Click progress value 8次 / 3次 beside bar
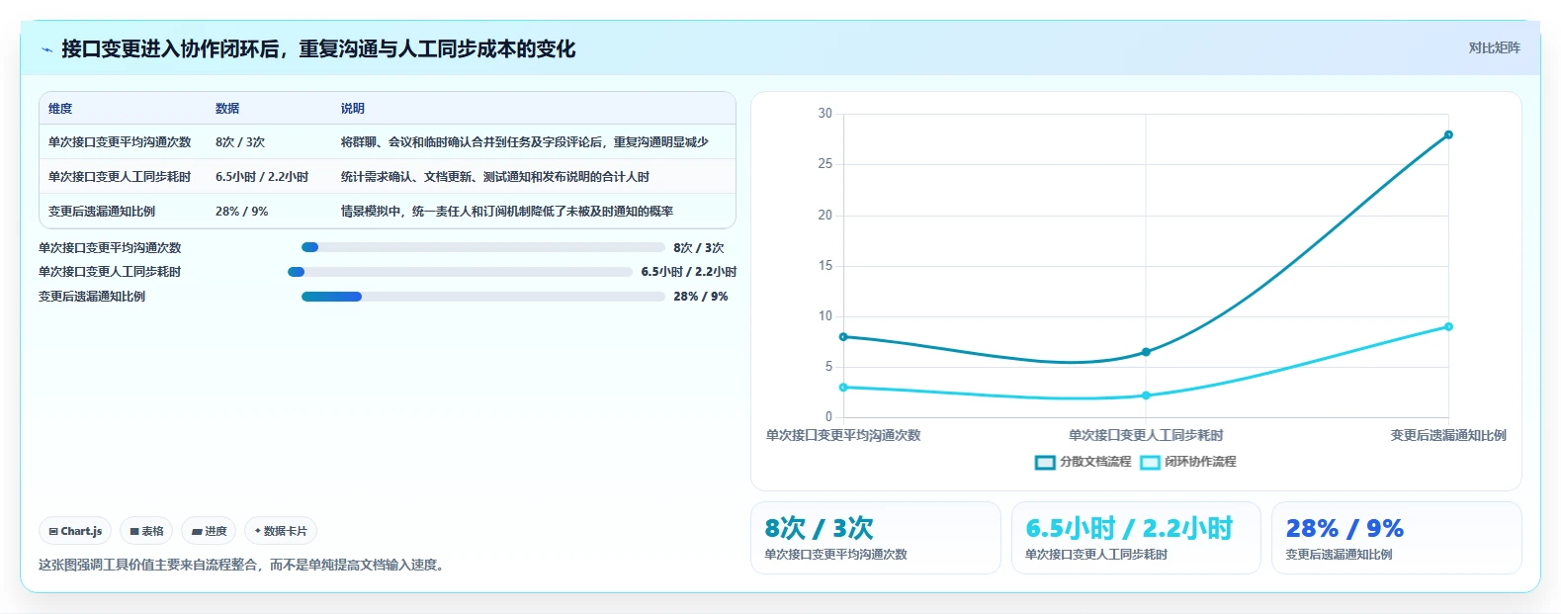The image size is (1561, 614). tap(699, 248)
